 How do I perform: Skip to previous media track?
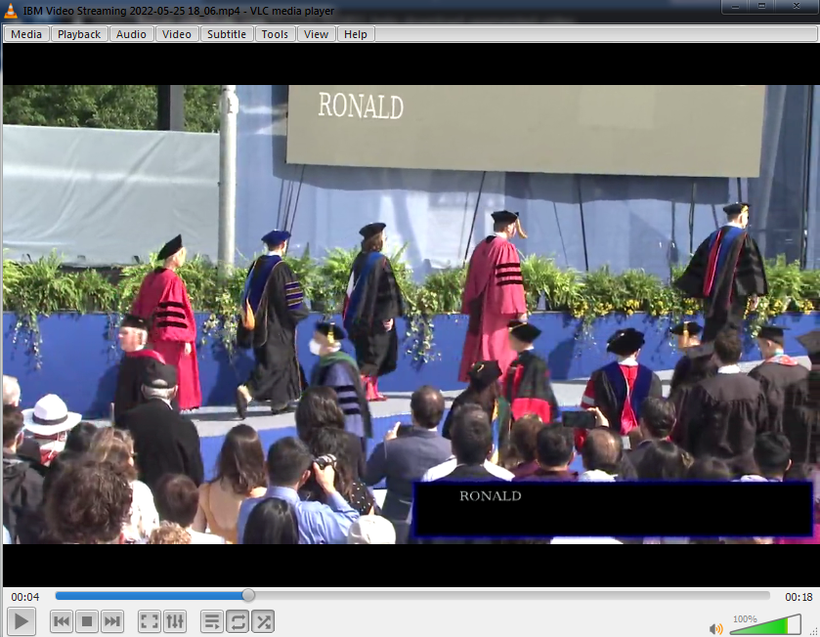pyautogui.click(x=62, y=621)
